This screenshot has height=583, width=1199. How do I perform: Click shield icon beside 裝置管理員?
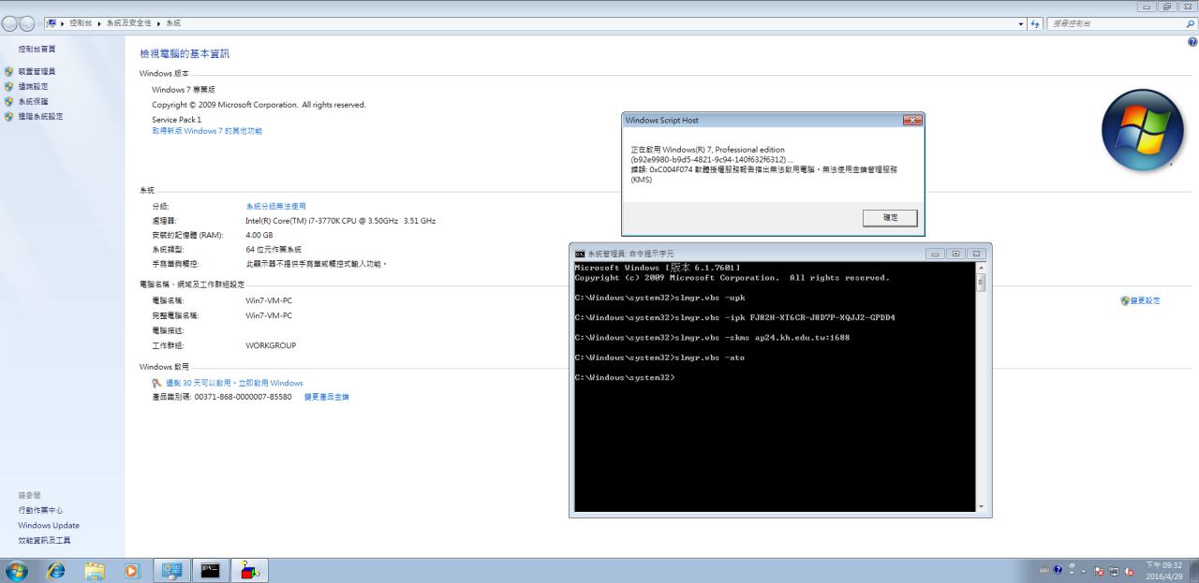click(x=9, y=71)
